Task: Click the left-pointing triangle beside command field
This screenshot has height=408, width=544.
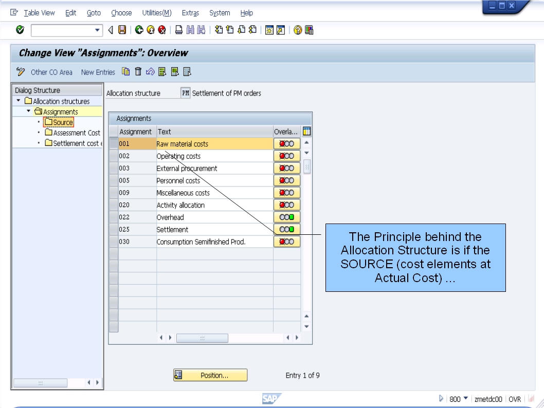Action: pyautogui.click(x=111, y=30)
